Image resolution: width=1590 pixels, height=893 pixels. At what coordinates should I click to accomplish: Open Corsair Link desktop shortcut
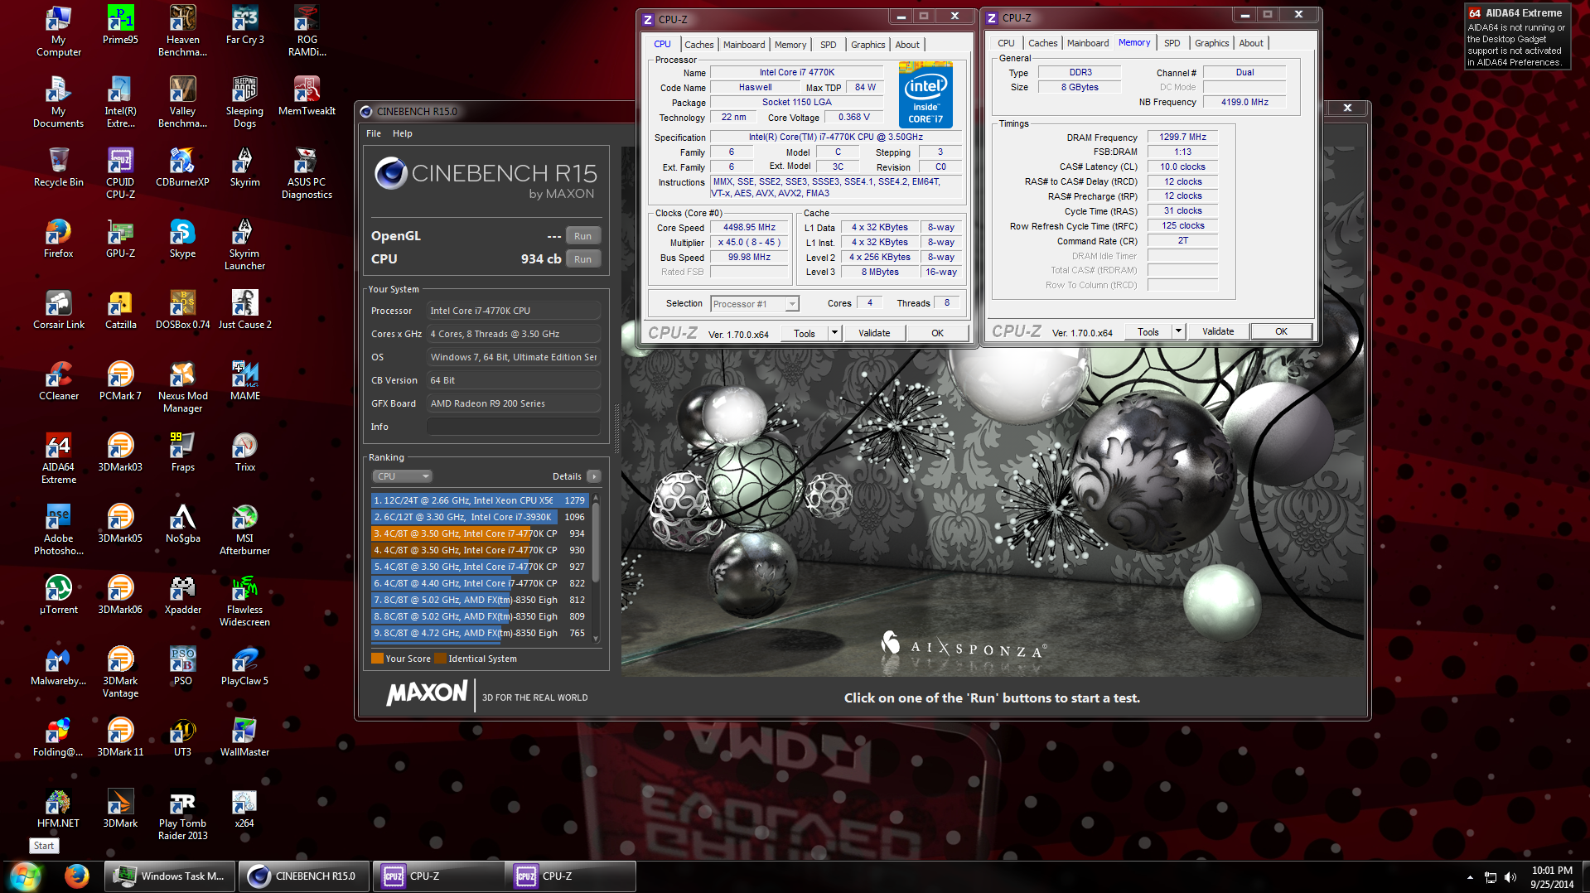(x=58, y=310)
